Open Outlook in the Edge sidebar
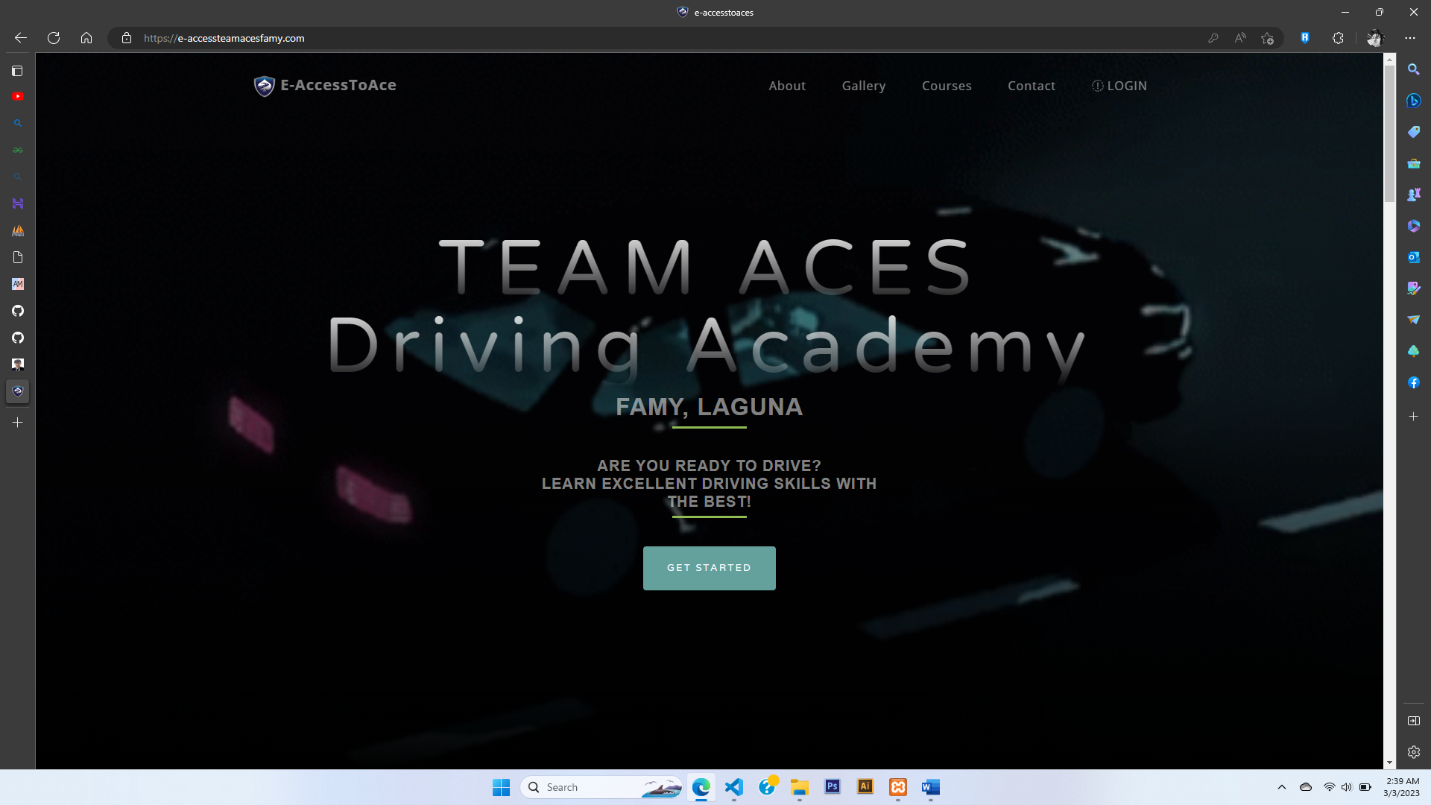This screenshot has height=805, width=1431. pos(1413,257)
